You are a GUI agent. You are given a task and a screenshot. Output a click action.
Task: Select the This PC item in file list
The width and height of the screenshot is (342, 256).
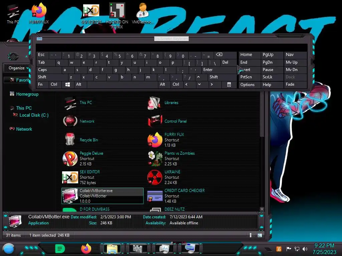tap(78, 103)
